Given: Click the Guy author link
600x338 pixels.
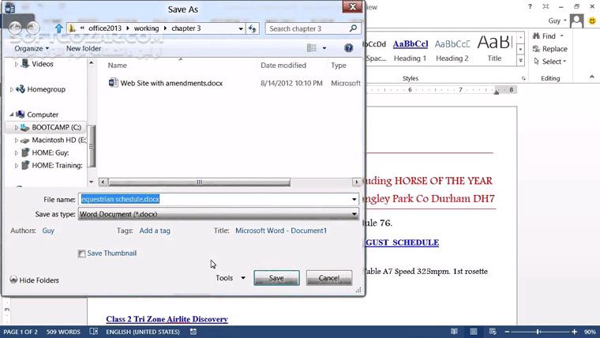Looking at the screenshot, I should (48, 231).
